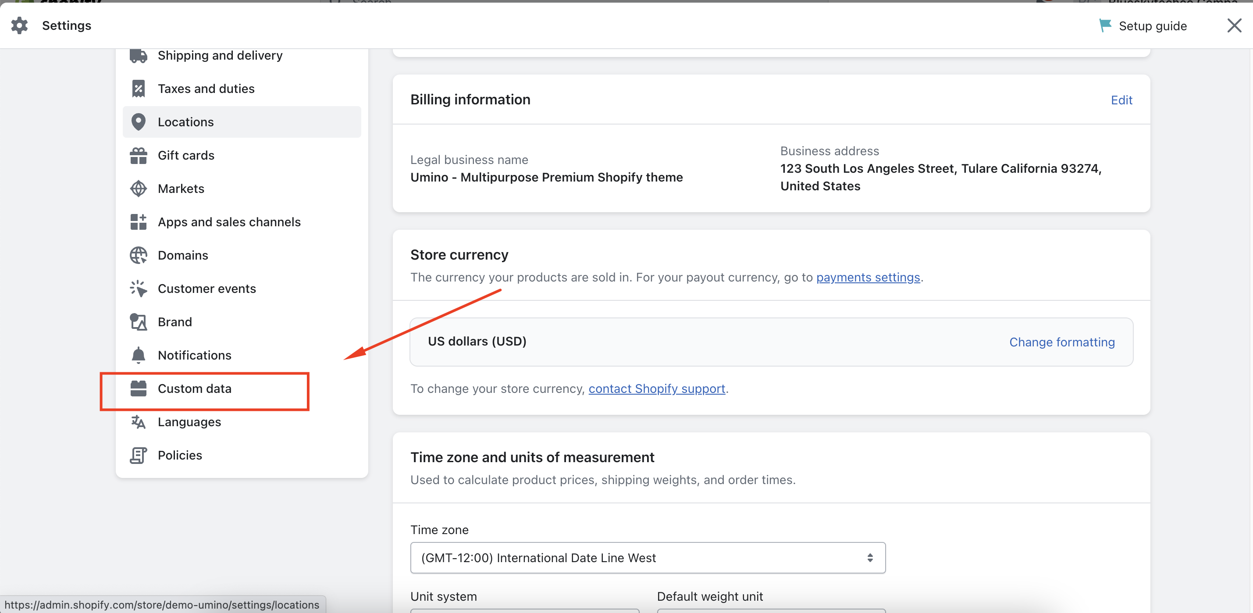Image resolution: width=1253 pixels, height=613 pixels.
Task: Open the Time zone dropdown
Action: pos(648,558)
